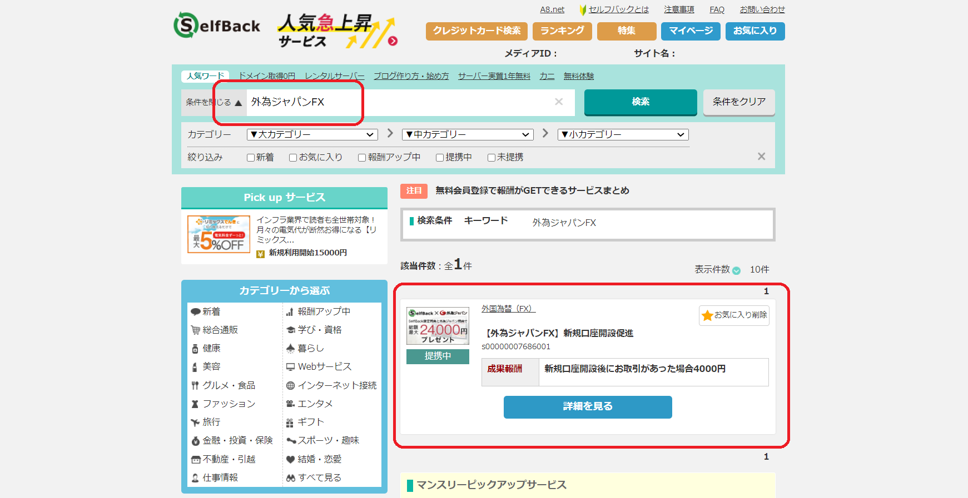Check the お気に入り filter checkbox
This screenshot has height=498, width=968.
293,158
